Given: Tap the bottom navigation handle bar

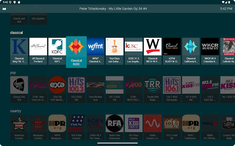Looking at the screenshot, I should 117,143.
